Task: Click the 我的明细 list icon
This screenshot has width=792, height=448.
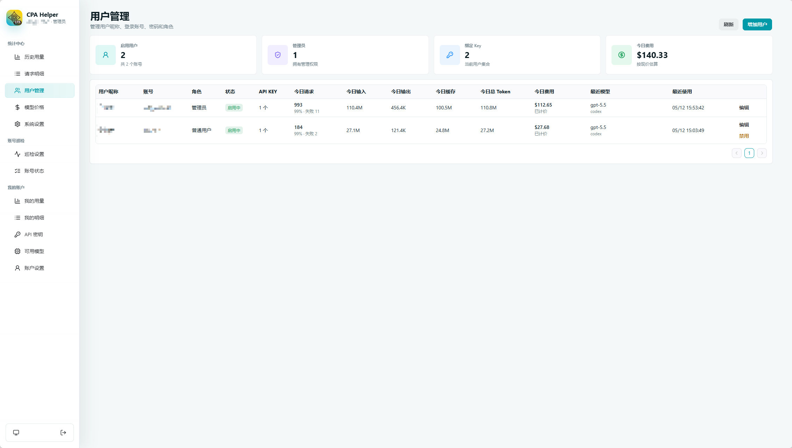Action: [x=17, y=218]
